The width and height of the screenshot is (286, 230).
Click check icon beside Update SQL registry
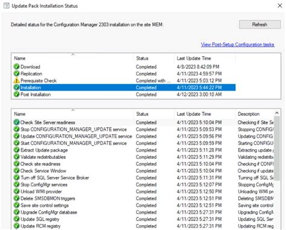coord(16,219)
